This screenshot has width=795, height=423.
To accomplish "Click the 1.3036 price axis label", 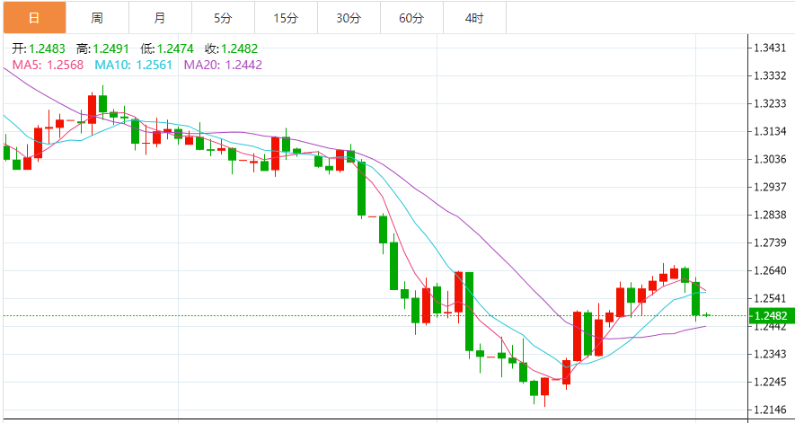I will tap(770, 159).
